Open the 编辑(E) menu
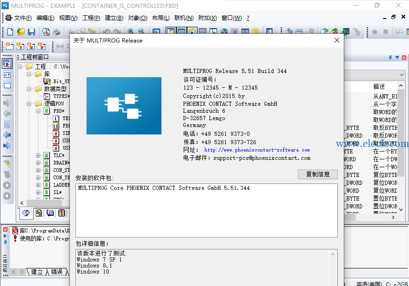This screenshot has height=286, width=409. 45,18
